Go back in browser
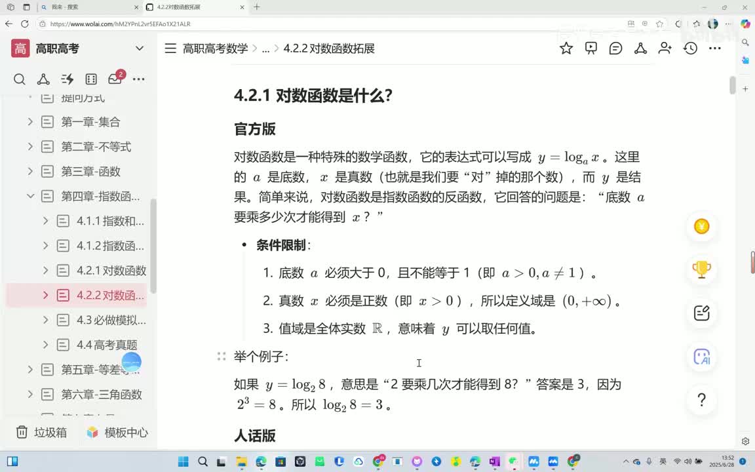The height and width of the screenshot is (472, 755). pos(9,24)
